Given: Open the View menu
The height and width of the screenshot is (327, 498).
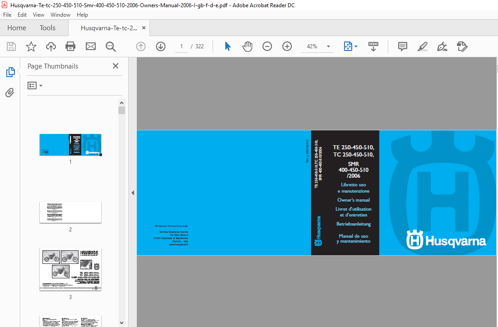Looking at the screenshot, I should pyautogui.click(x=38, y=15).
